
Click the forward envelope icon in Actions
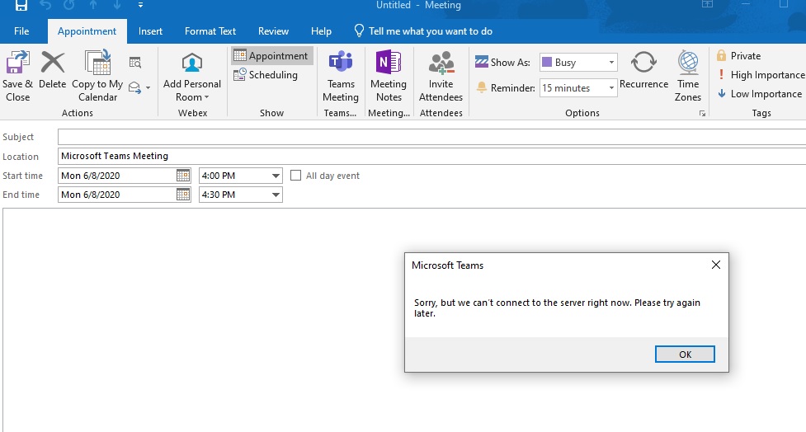click(134, 87)
